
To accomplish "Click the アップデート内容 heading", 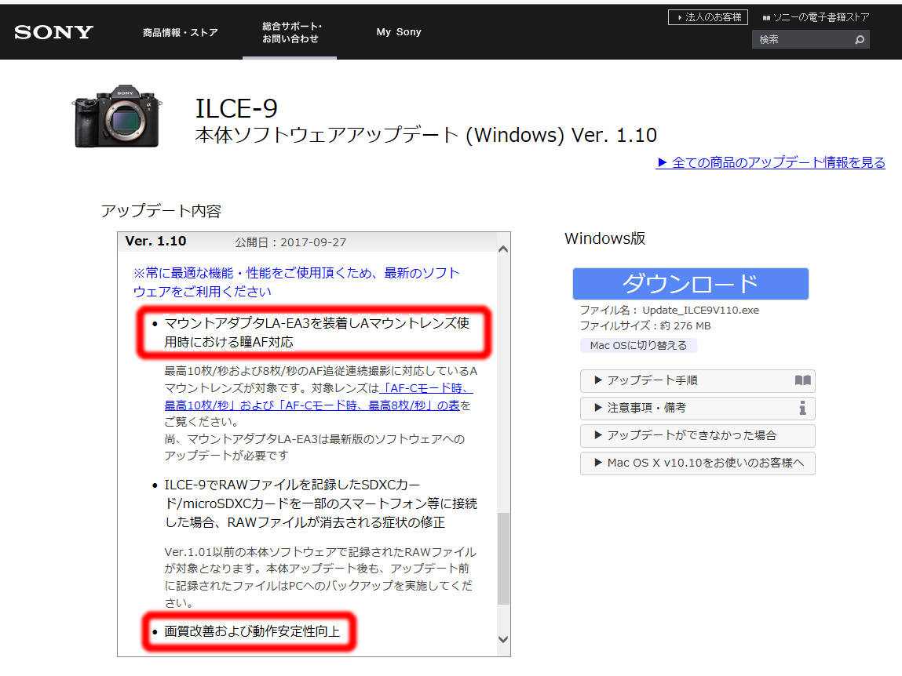I will click(161, 211).
